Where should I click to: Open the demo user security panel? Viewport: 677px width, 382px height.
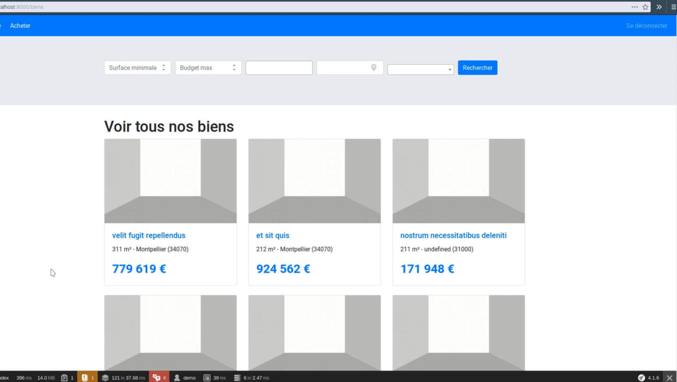(x=185, y=377)
